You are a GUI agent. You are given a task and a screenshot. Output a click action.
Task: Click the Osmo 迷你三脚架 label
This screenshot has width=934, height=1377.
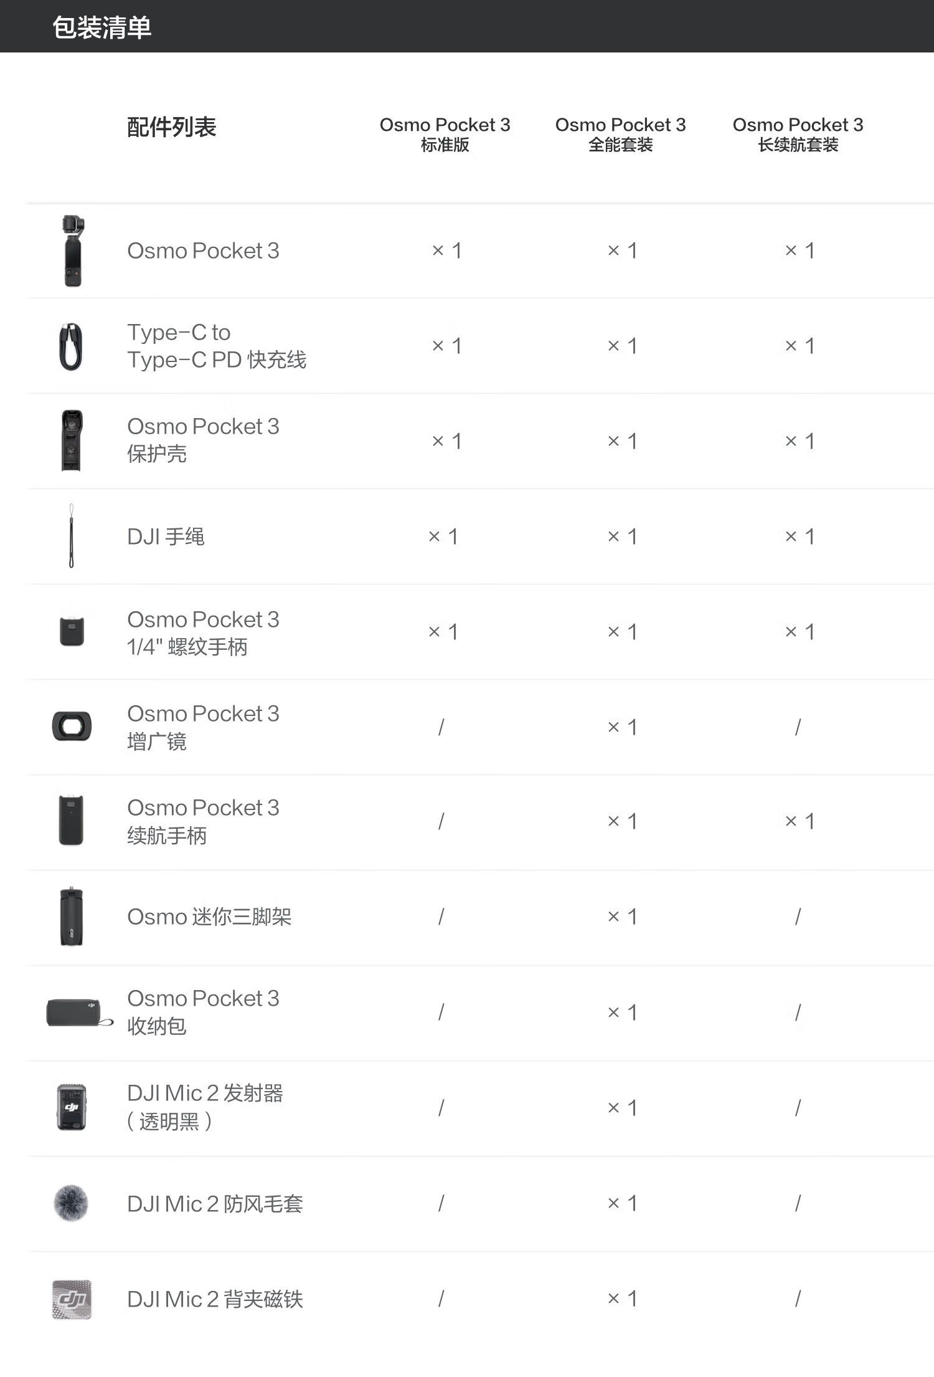(x=209, y=917)
